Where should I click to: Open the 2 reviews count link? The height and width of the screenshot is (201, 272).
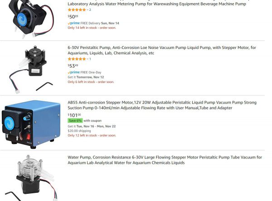[90, 10]
